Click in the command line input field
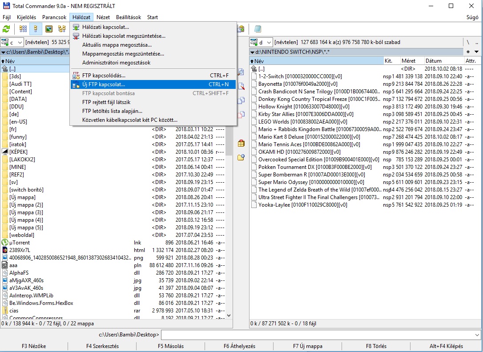This screenshot has width=483, height=352. click(x=318, y=335)
